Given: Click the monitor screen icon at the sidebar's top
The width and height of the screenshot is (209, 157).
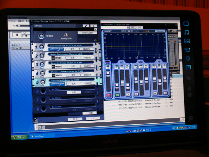Looking at the screenshot, I should click(x=186, y=24).
